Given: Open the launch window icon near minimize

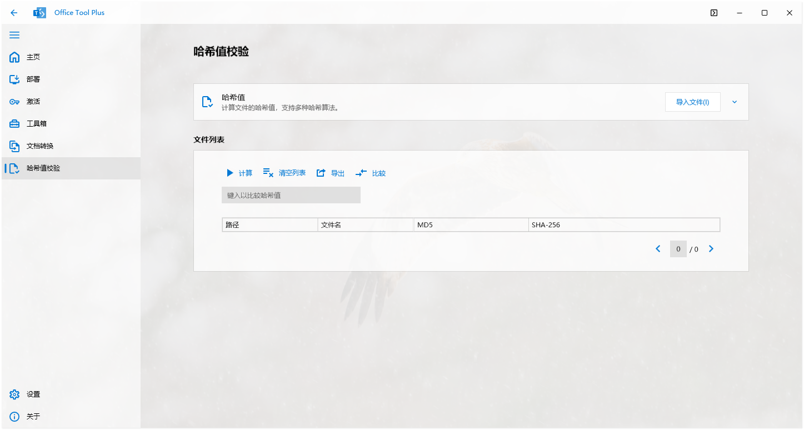Looking at the screenshot, I should (713, 12).
